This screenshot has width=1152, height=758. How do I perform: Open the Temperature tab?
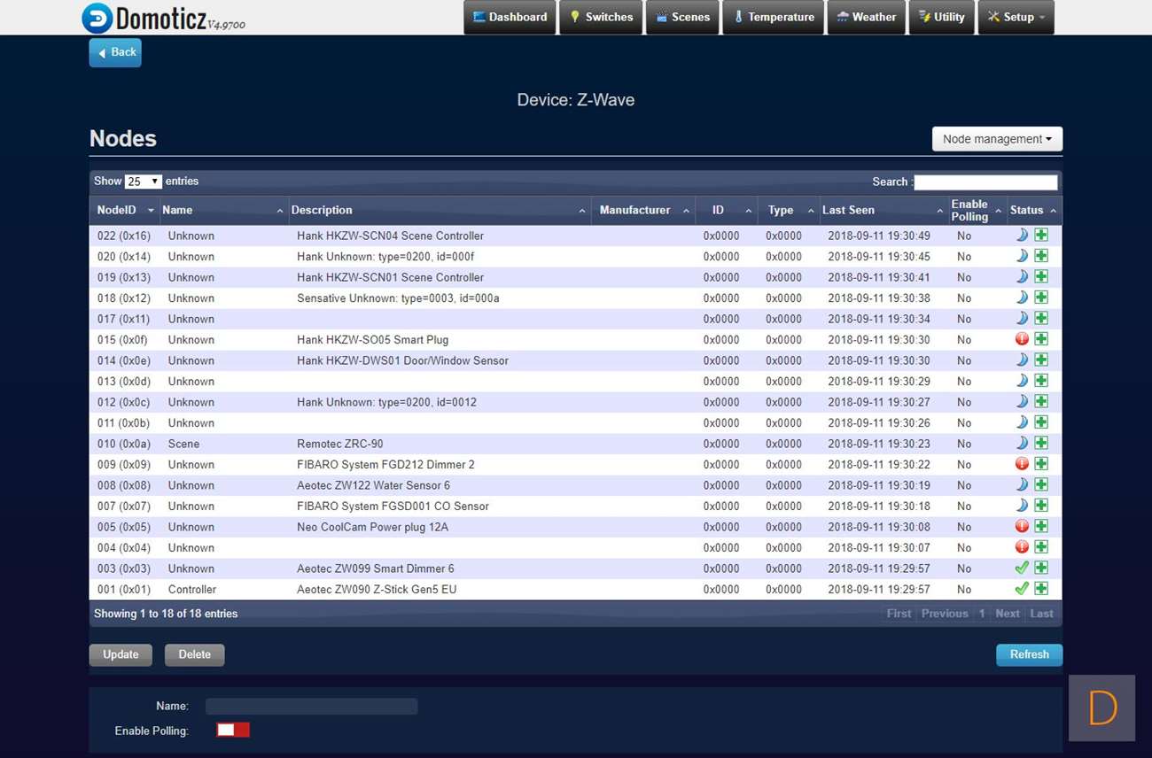(x=774, y=18)
